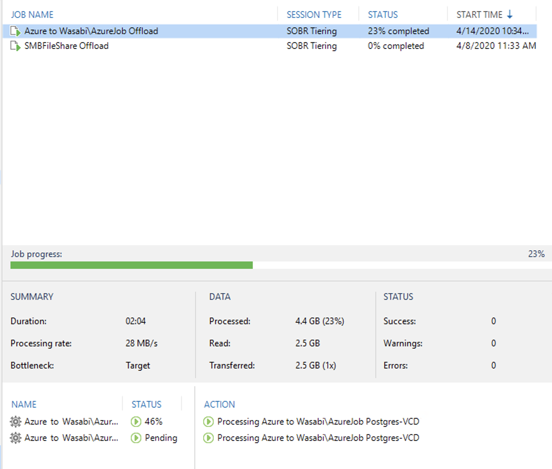Click the Bottleneck label
Viewport: 552px width, 469px height.
pyautogui.click(x=32, y=366)
